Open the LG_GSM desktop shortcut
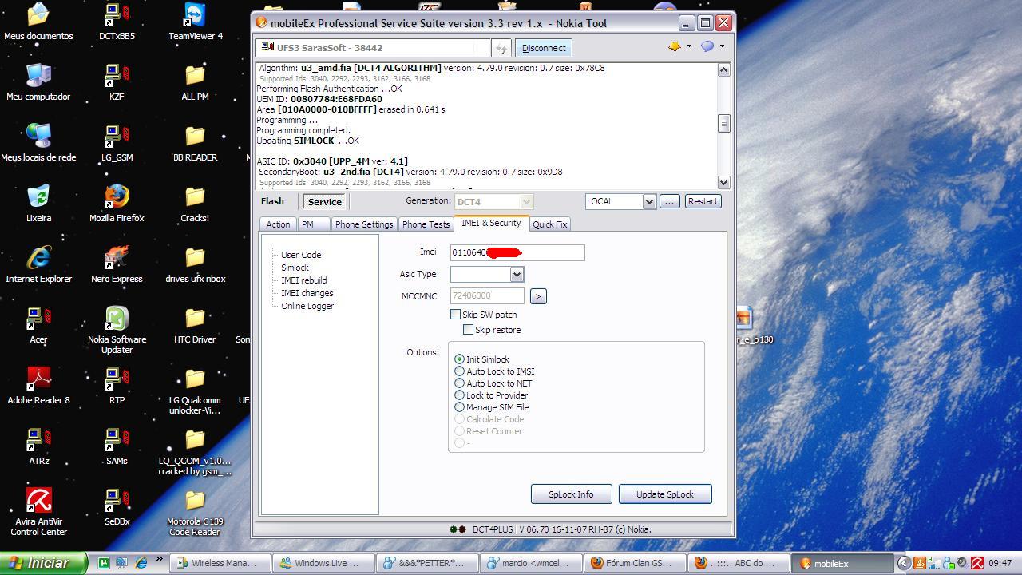Screen dimensions: 1022x575 click(117, 143)
